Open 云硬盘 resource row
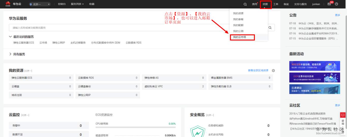Image resolution: width=347 pixels, height=137 pixels. click(x=41, y=87)
